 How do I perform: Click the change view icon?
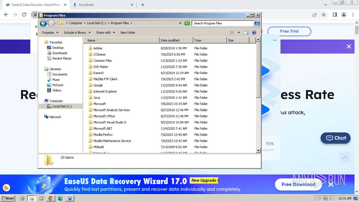click(x=232, y=33)
